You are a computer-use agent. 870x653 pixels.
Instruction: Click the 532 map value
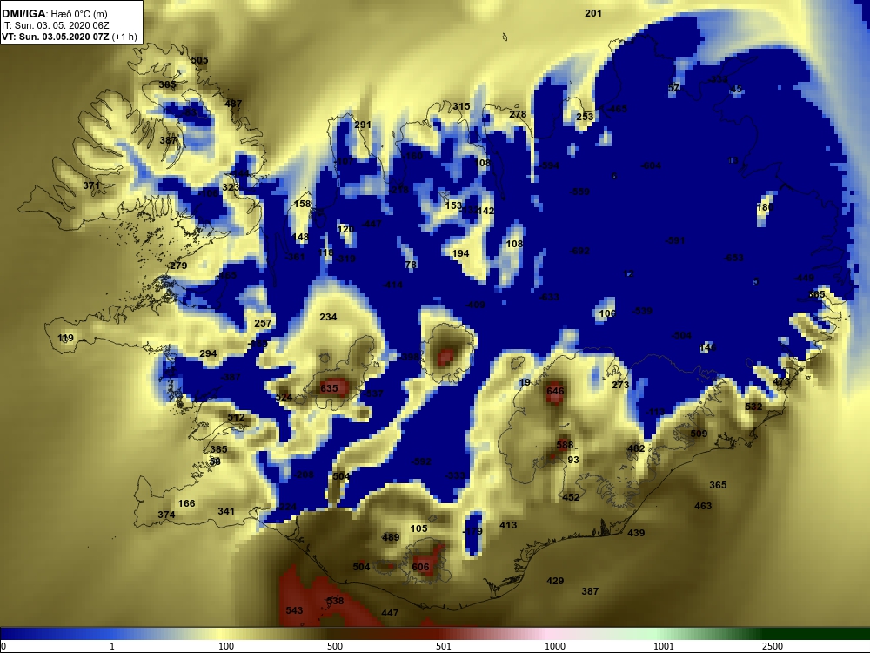[x=753, y=407]
